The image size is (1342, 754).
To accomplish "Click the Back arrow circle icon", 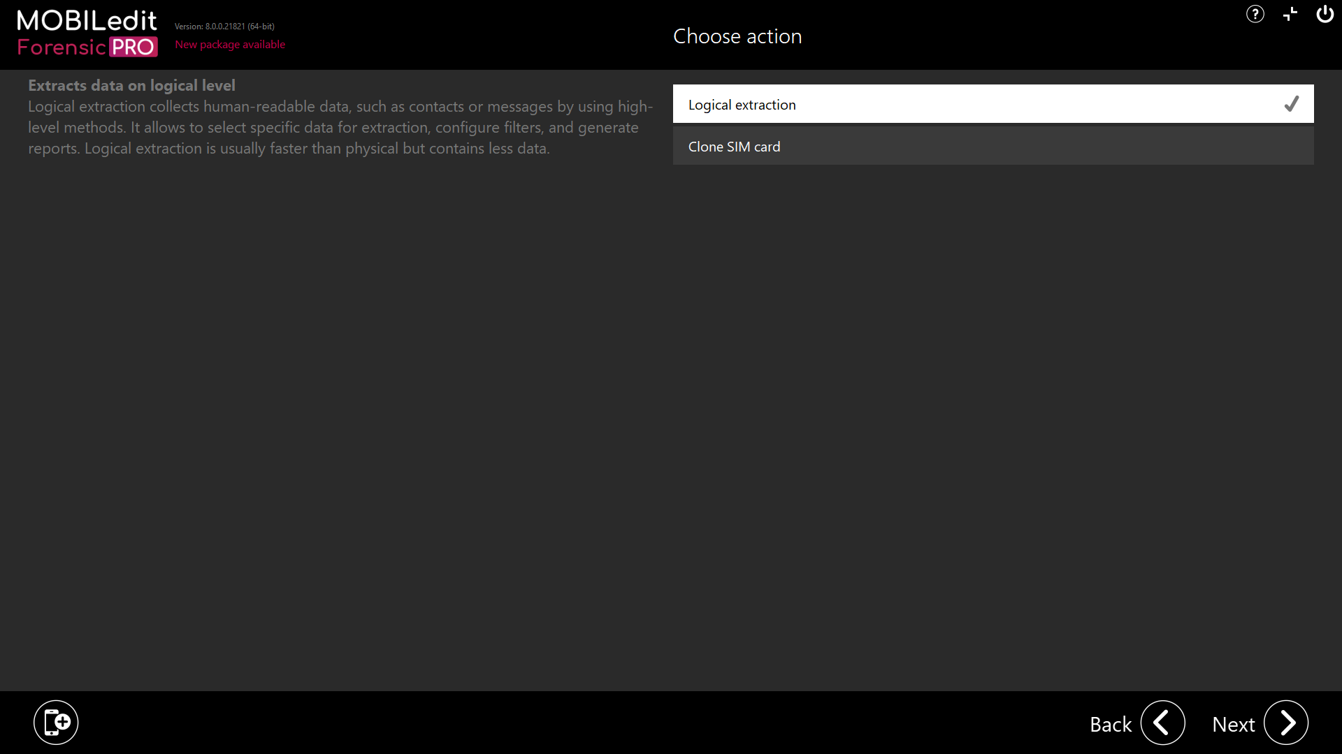I will (1162, 723).
